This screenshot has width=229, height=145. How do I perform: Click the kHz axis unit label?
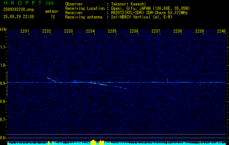click(3, 29)
